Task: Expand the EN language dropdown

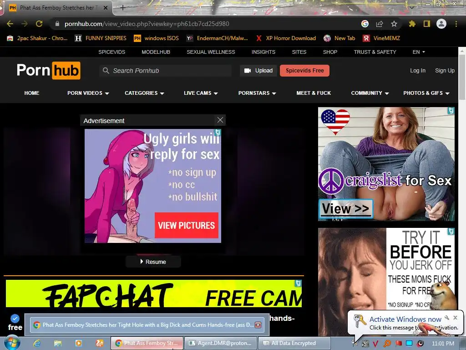Action: tap(419, 52)
